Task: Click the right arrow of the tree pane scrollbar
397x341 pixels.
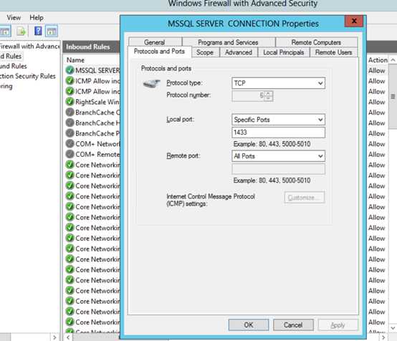Action: 54,337
